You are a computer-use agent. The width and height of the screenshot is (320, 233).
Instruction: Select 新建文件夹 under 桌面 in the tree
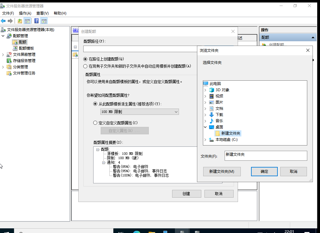(231, 133)
